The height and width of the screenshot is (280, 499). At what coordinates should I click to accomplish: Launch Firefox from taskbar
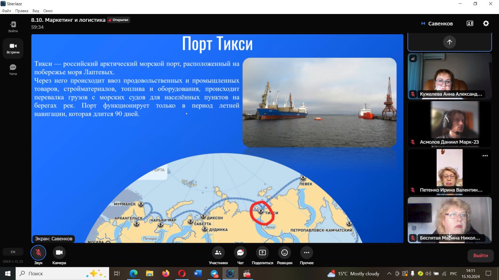tap(166, 273)
